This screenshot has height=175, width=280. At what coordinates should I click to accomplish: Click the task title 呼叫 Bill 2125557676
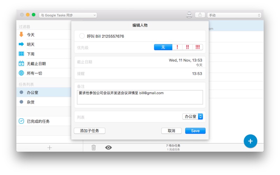(x=105, y=36)
